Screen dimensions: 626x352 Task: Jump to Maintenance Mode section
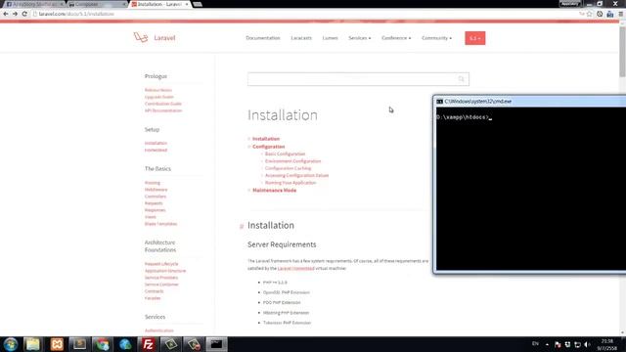[x=274, y=191]
